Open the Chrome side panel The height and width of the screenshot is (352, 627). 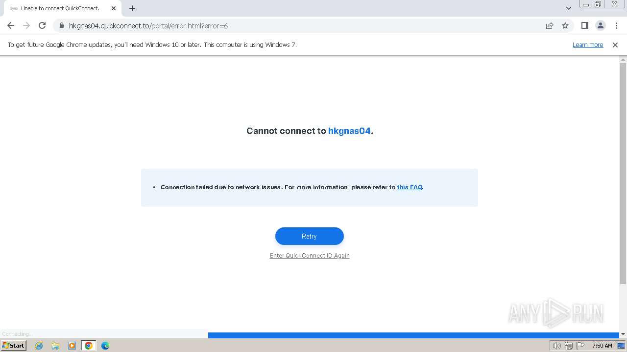584,25
